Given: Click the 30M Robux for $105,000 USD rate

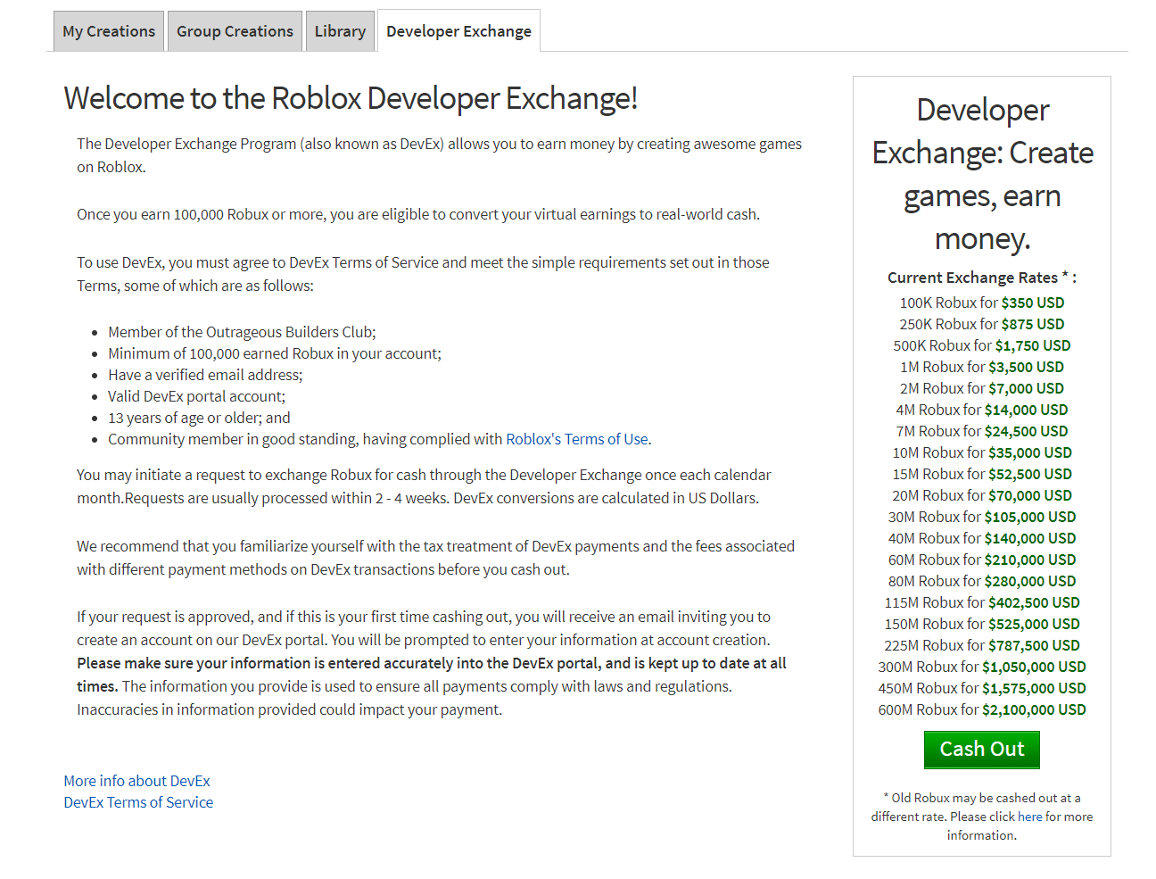Looking at the screenshot, I should point(981,517).
